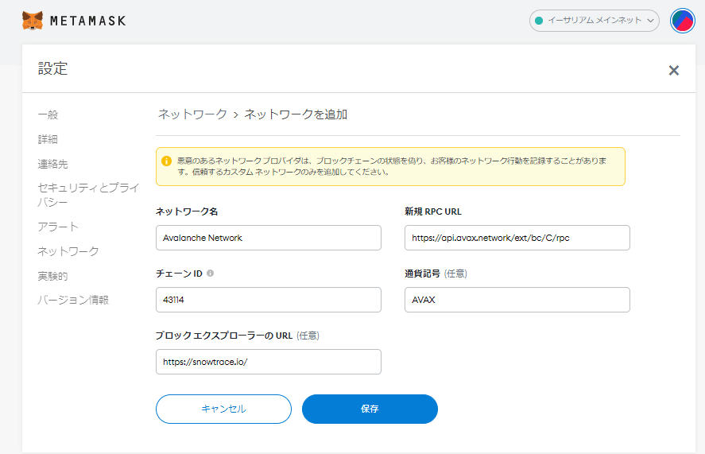Open the ネットワーク sidebar section
The width and height of the screenshot is (705, 454).
coord(68,251)
